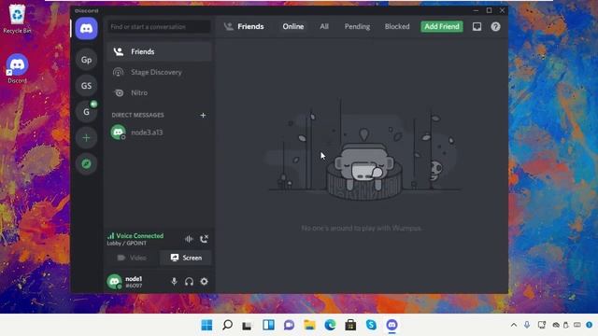Open Teams Chat in the taskbar
Image resolution: width=598 pixels, height=336 pixels.
(289, 325)
